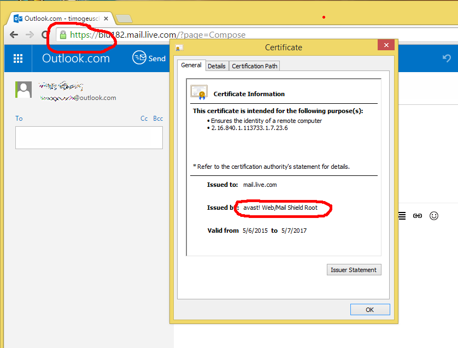The width and height of the screenshot is (458, 348).
Task: Click the certificate ribbon icon
Action: click(199, 92)
